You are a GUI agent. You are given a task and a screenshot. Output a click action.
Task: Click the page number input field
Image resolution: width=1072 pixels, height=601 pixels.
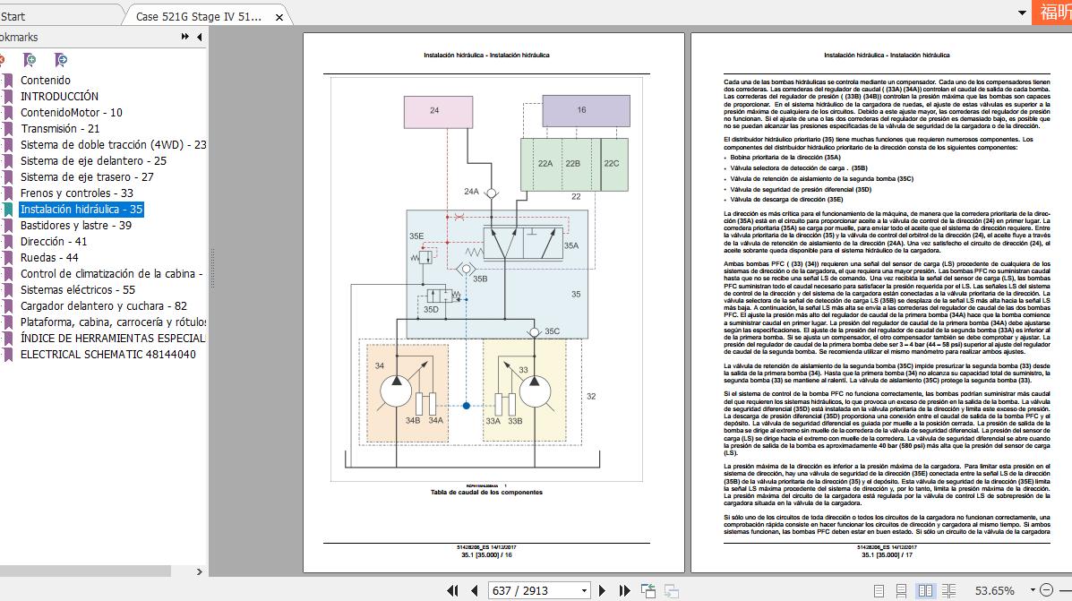tap(533, 590)
